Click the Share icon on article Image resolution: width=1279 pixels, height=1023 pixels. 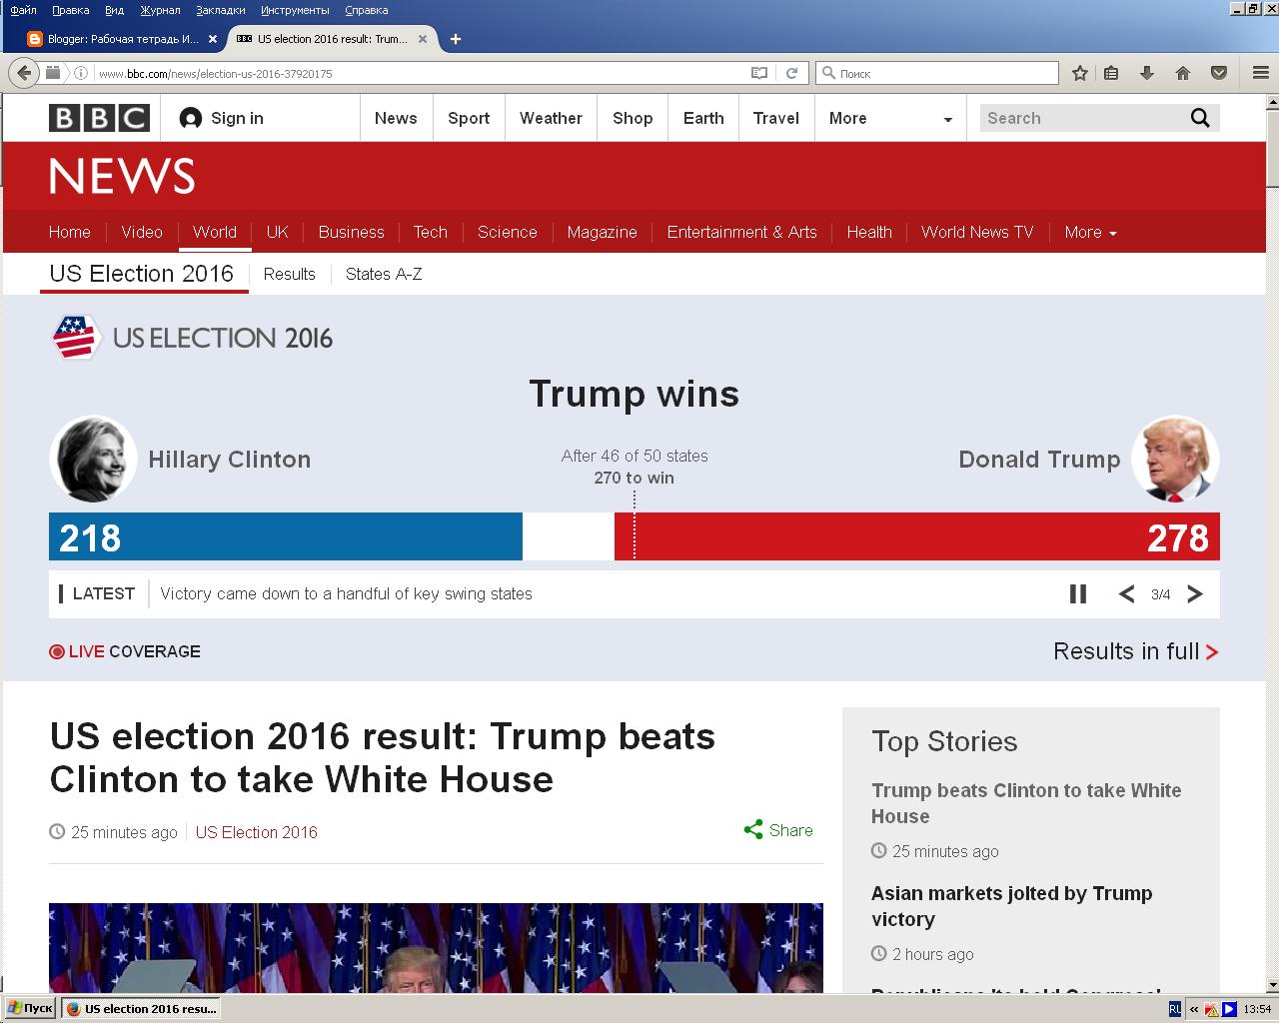[x=753, y=830]
